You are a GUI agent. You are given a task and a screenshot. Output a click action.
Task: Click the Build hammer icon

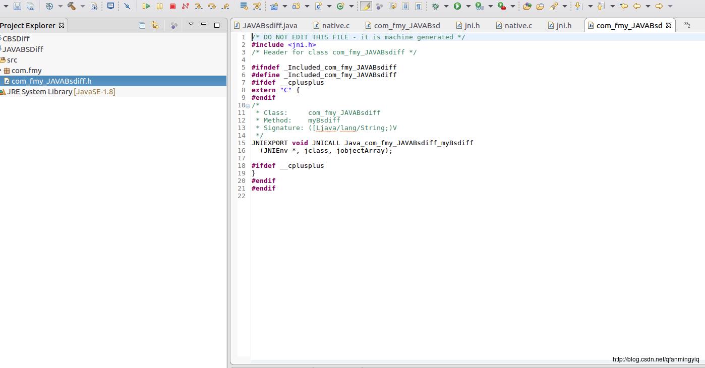point(71,6)
